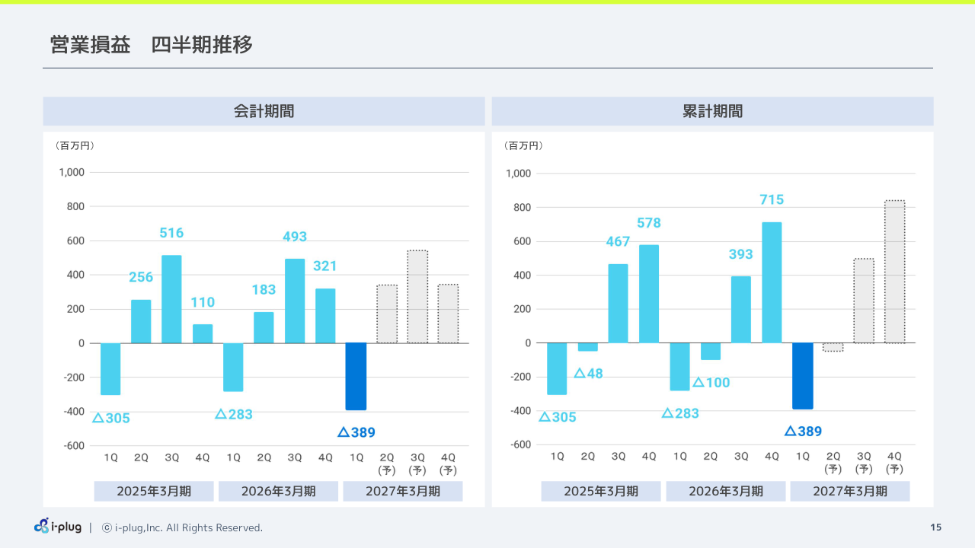Viewport: 975px width, 548px height.
Task: Click the dark blue △389 bar in 会計期間 chart
Action: 356,377
